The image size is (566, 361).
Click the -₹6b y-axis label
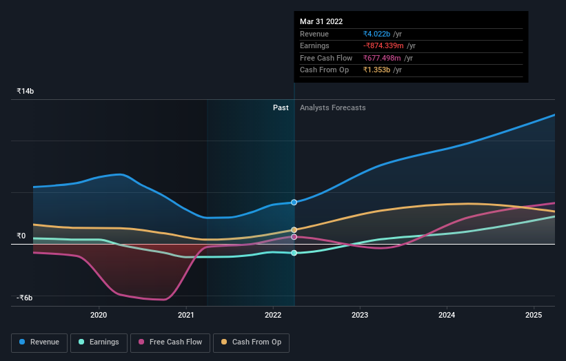point(25,298)
